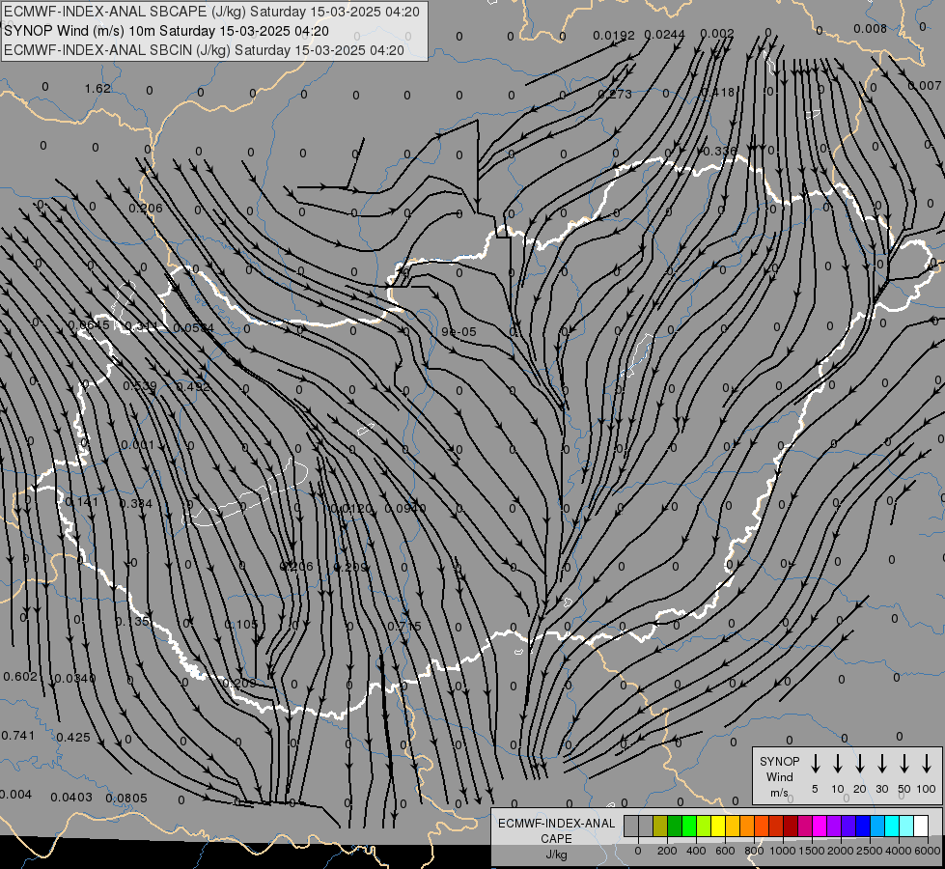The height and width of the screenshot is (869, 945).
Task: Click the map value 0.273
Action: pyautogui.click(x=615, y=94)
